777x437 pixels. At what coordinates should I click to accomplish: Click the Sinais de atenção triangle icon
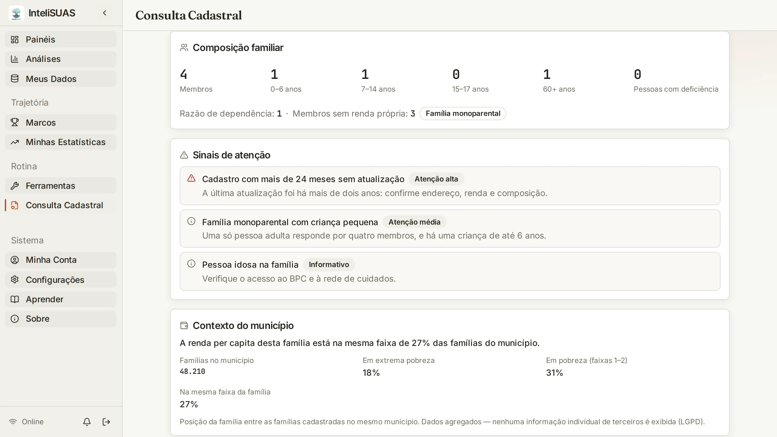184,155
